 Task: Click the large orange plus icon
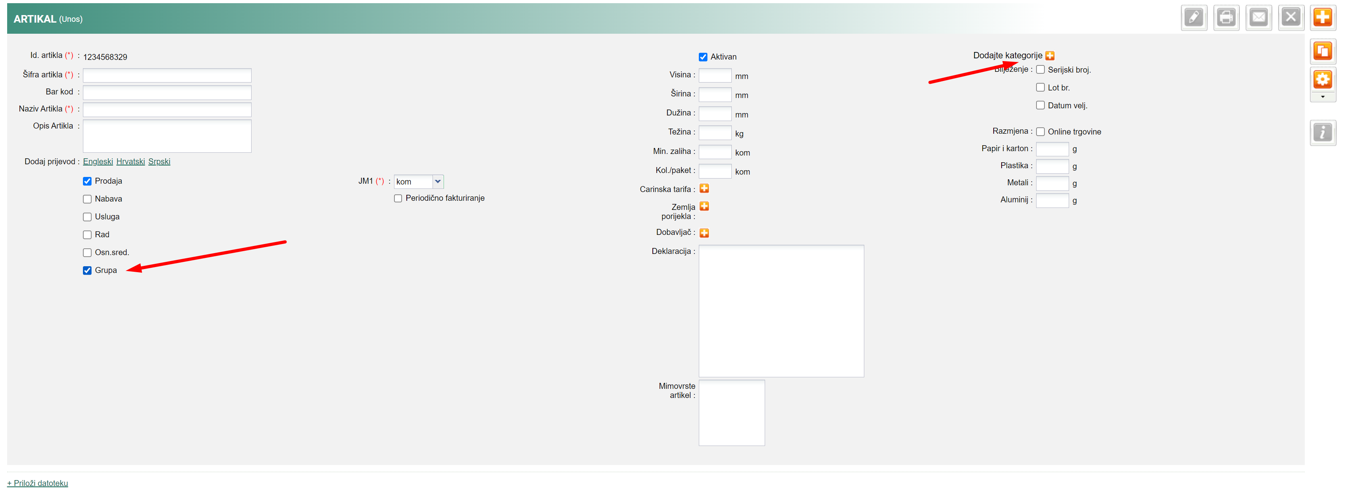(1322, 18)
